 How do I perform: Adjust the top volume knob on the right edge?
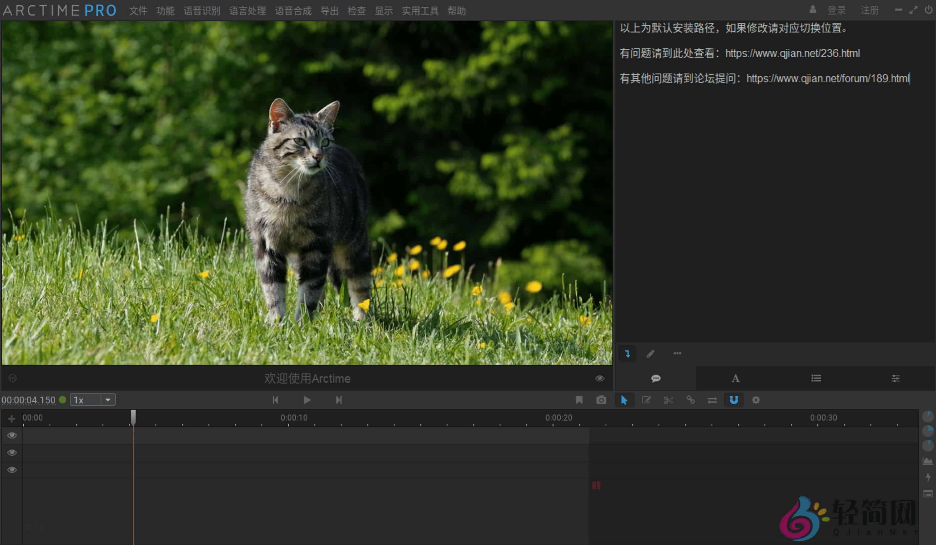tap(928, 416)
